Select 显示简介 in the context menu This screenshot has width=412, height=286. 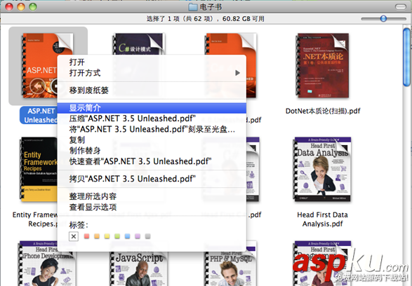click(152, 108)
